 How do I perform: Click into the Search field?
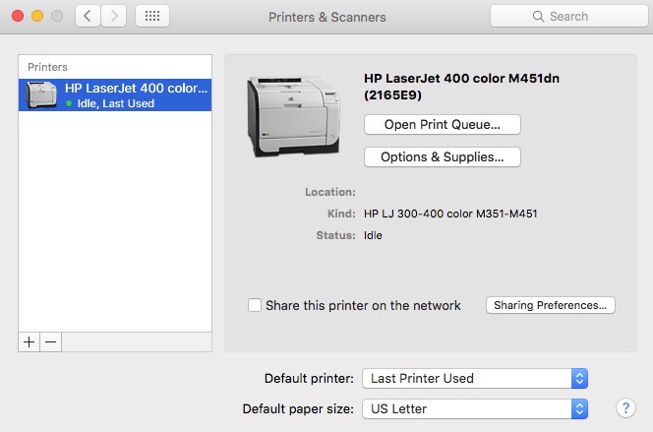click(568, 17)
